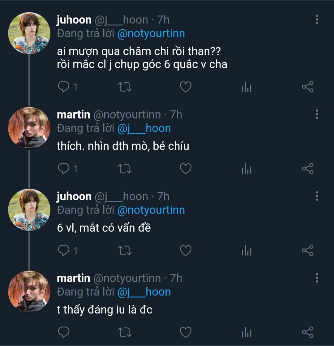The width and height of the screenshot is (334, 346).
Task: Like juhoon's first tweet
Action: tap(186, 87)
